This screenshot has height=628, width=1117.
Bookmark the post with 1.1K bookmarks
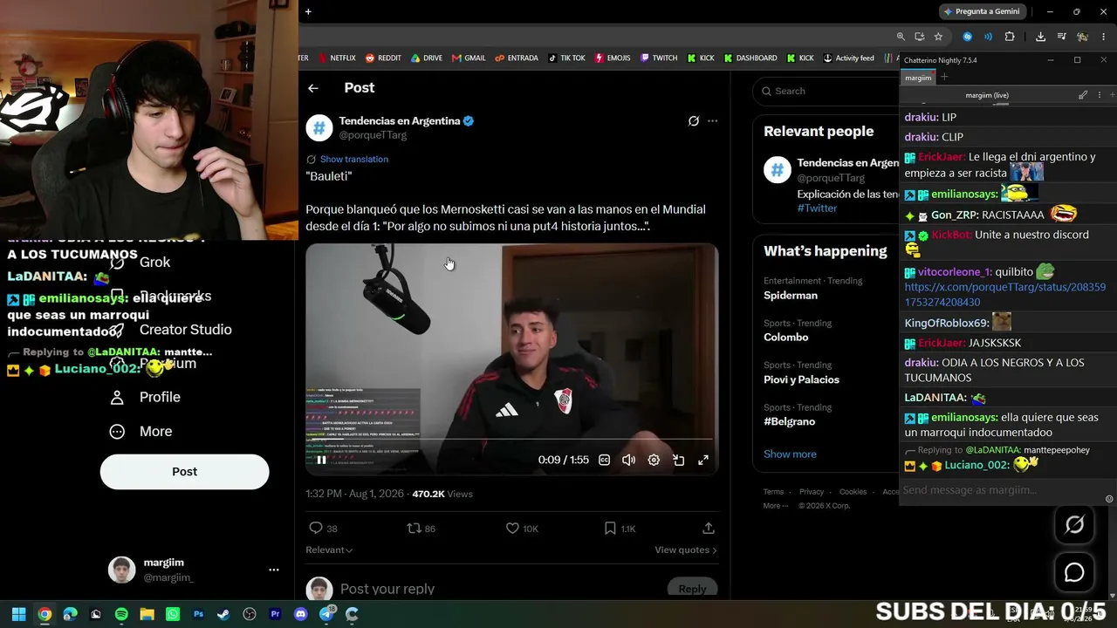point(611,528)
